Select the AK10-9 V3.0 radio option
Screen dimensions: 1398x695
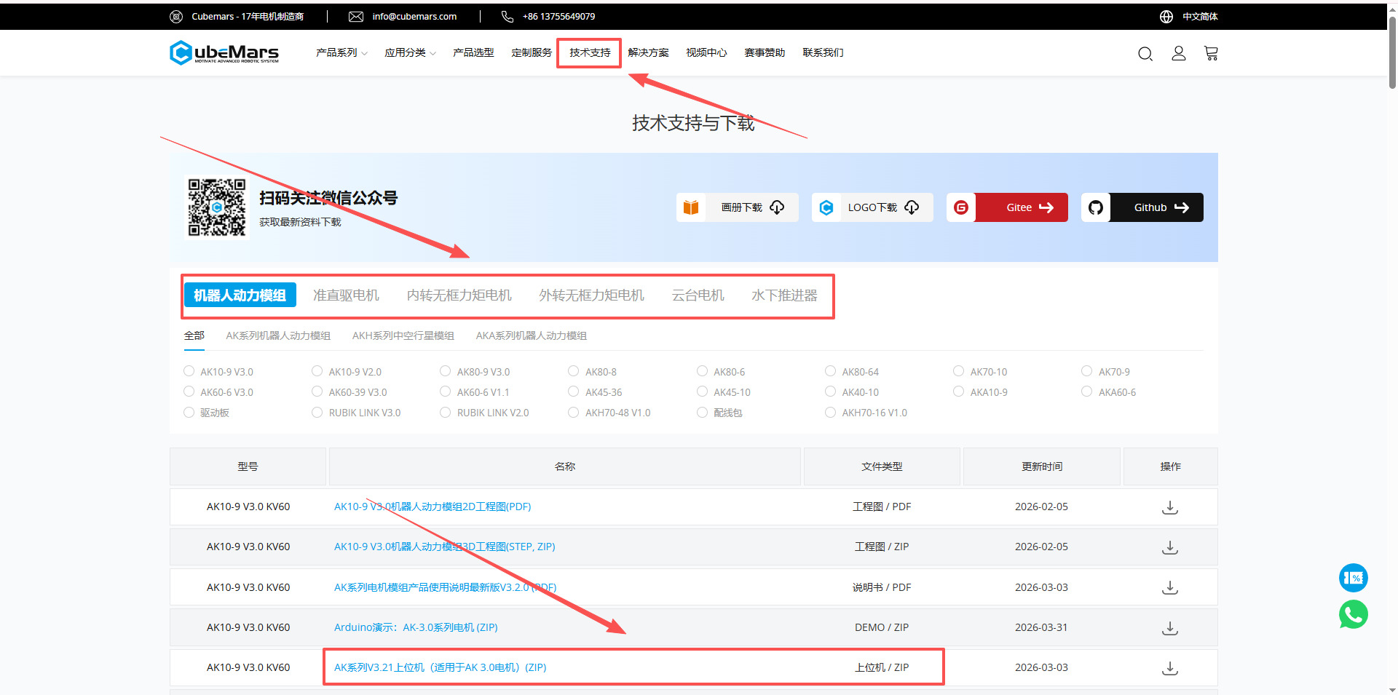point(188,371)
